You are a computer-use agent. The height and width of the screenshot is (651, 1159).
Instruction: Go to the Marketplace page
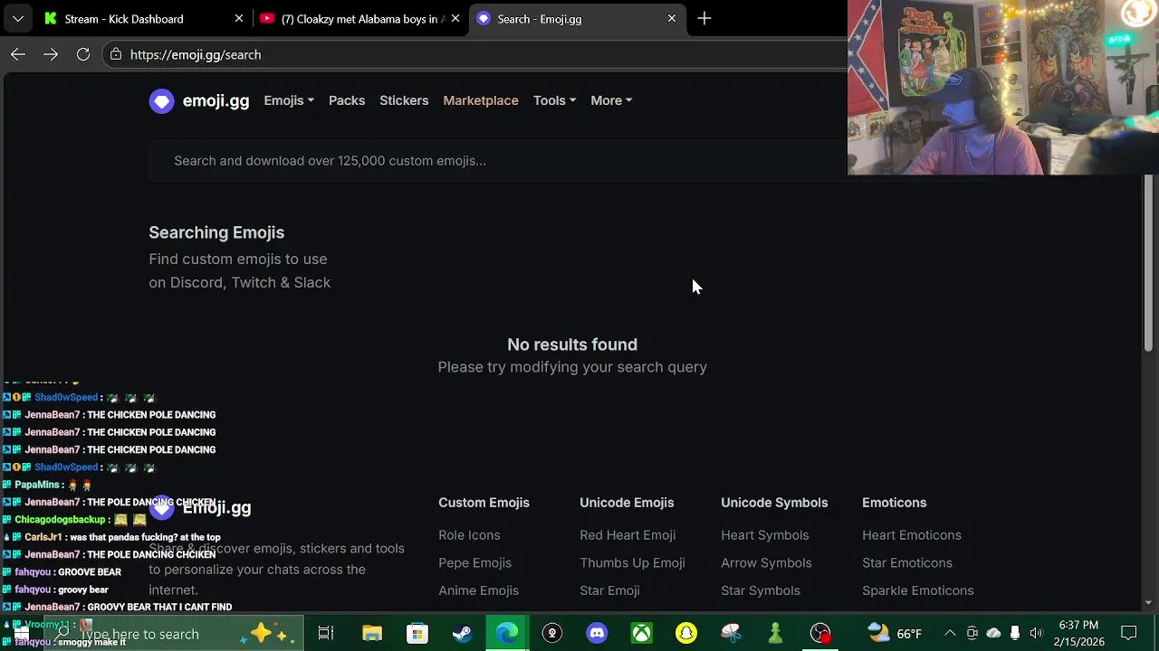[x=481, y=100]
